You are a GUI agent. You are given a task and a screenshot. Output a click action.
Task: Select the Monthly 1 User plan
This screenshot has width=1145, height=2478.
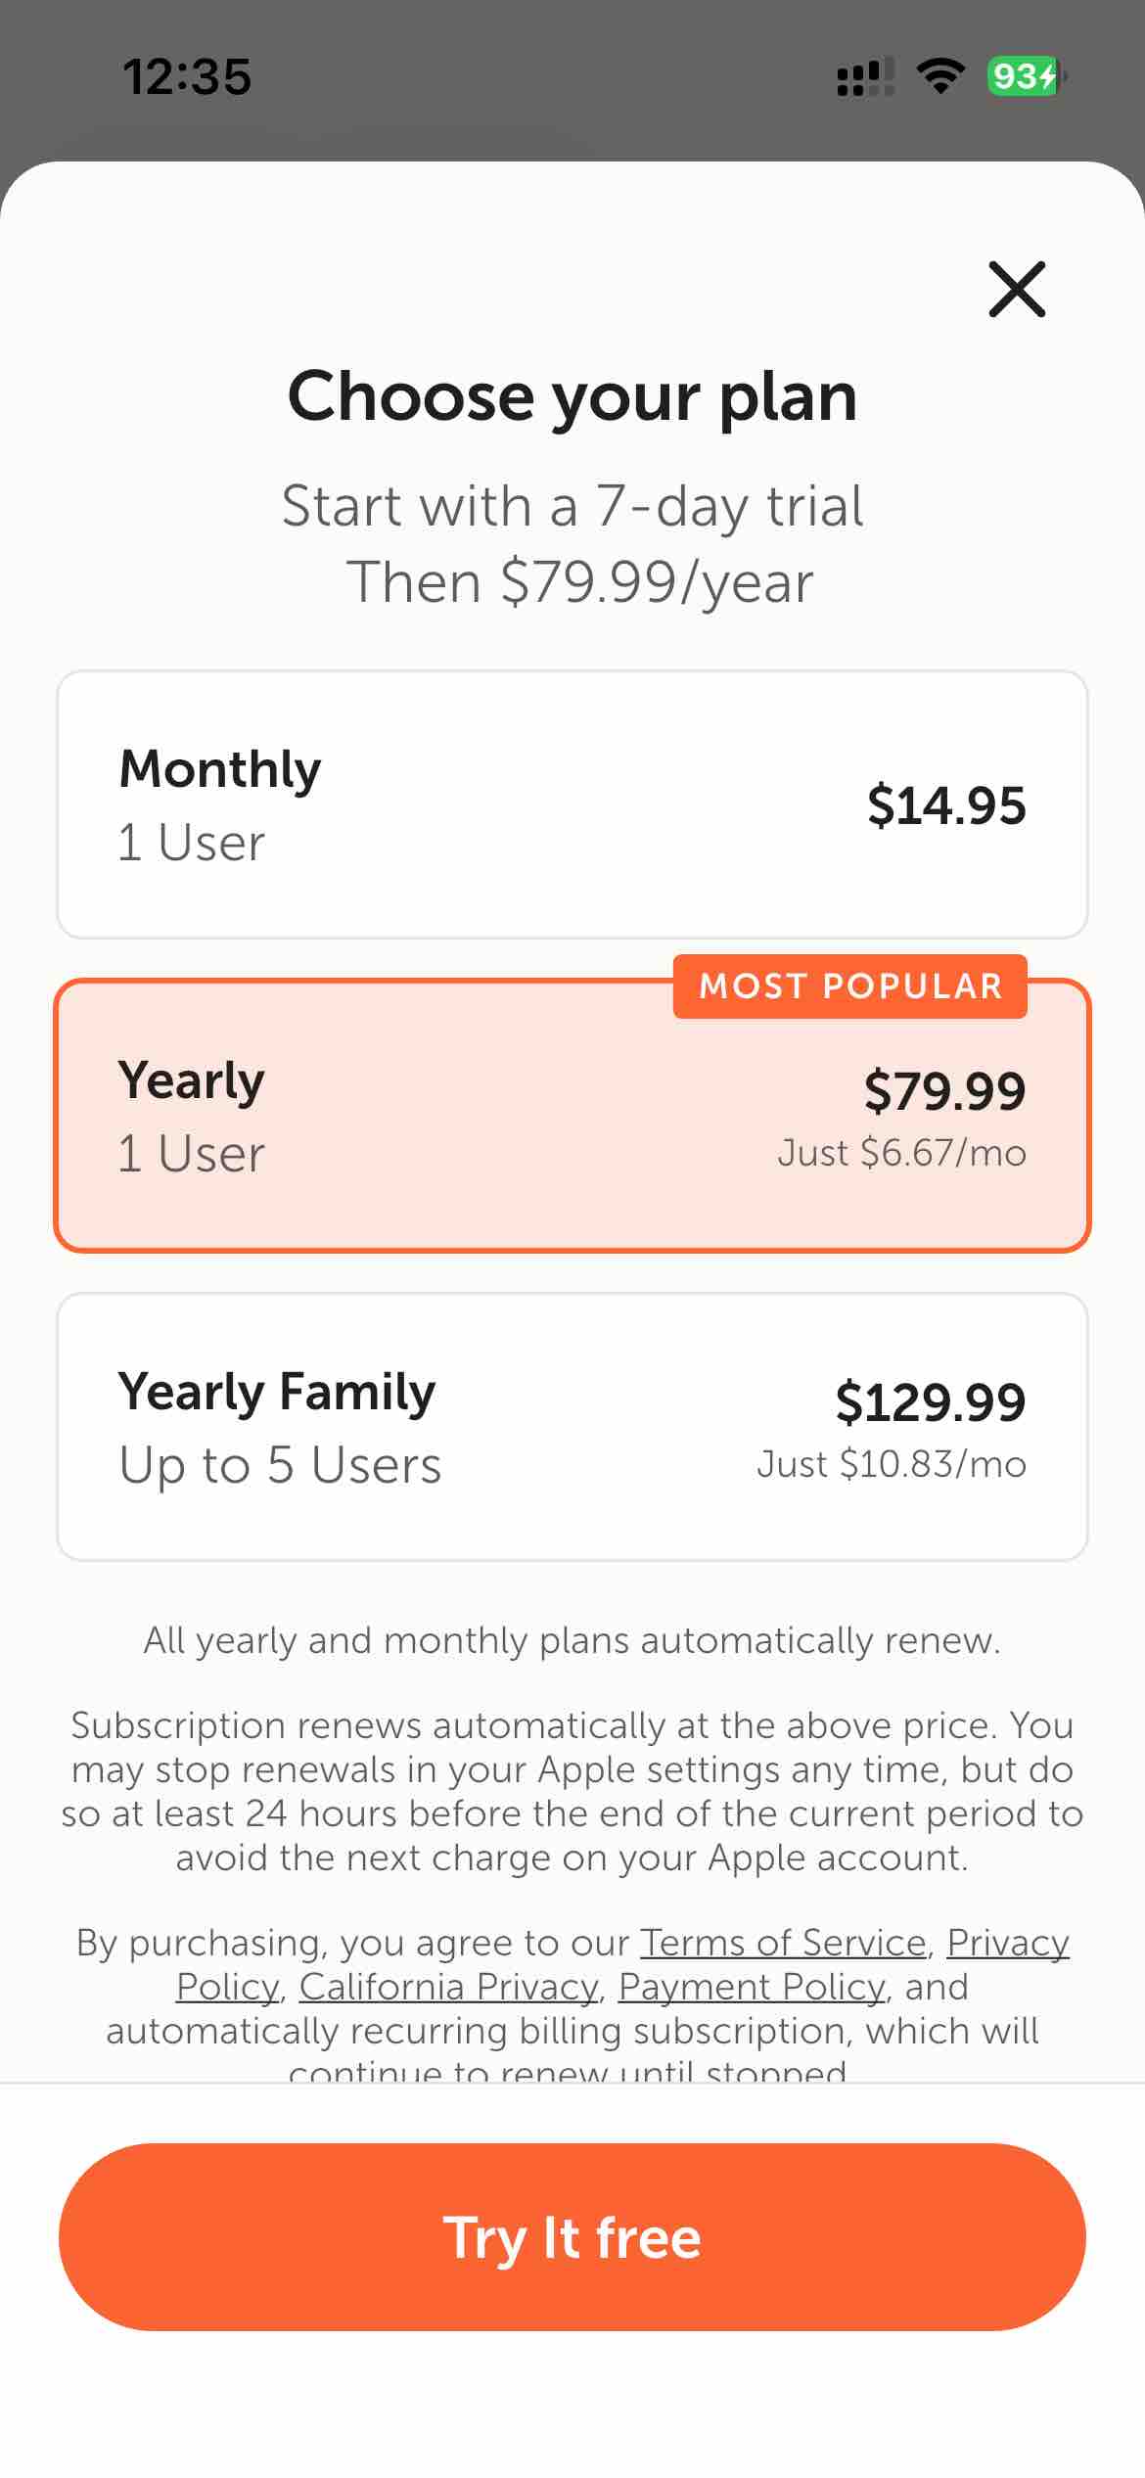(x=572, y=804)
